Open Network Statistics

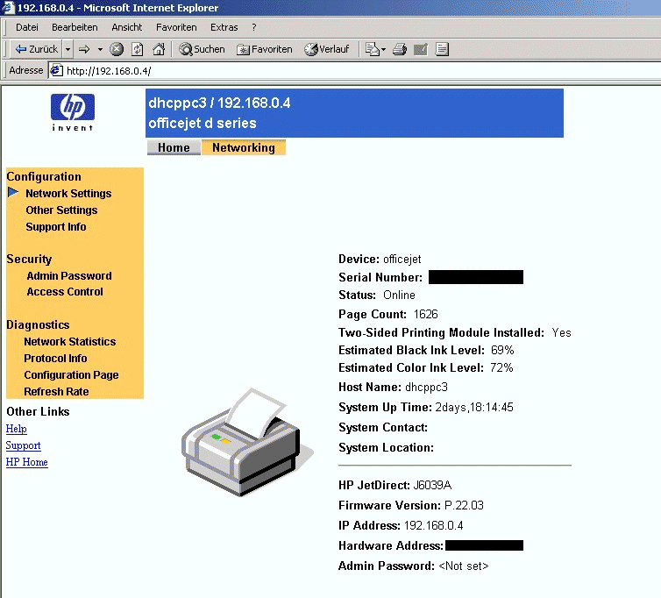click(x=70, y=342)
